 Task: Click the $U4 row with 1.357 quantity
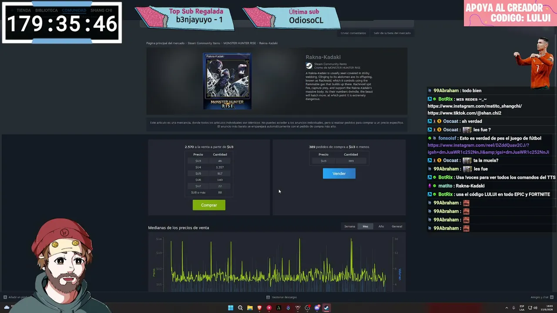(x=209, y=167)
